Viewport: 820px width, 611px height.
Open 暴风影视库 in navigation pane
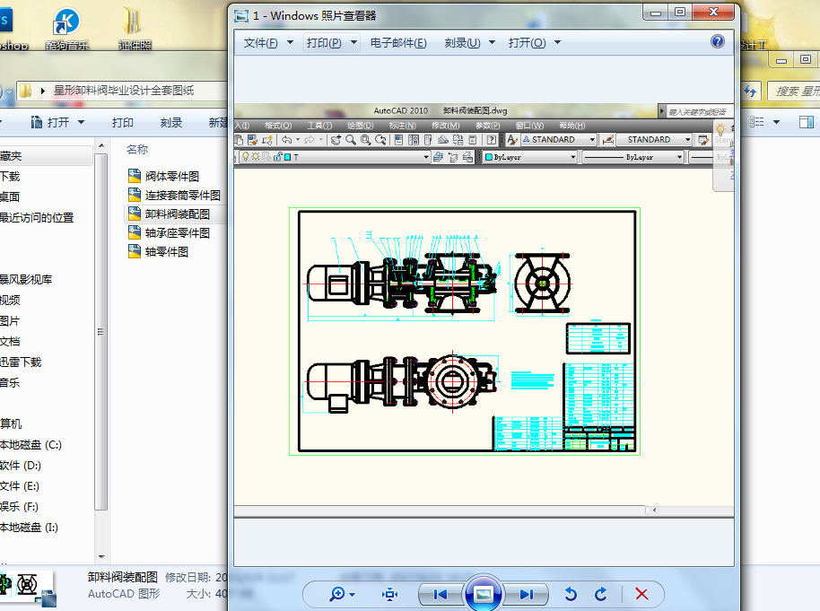point(26,279)
